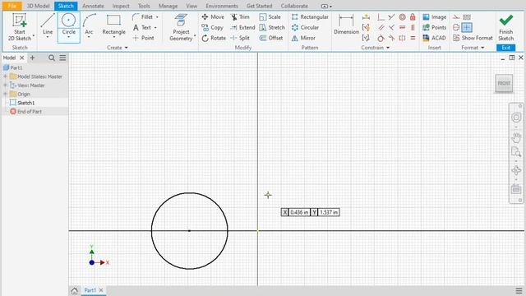This screenshot has width=526, height=296.
Task: Click the Circular pattern tool
Action: pyautogui.click(x=305, y=27)
